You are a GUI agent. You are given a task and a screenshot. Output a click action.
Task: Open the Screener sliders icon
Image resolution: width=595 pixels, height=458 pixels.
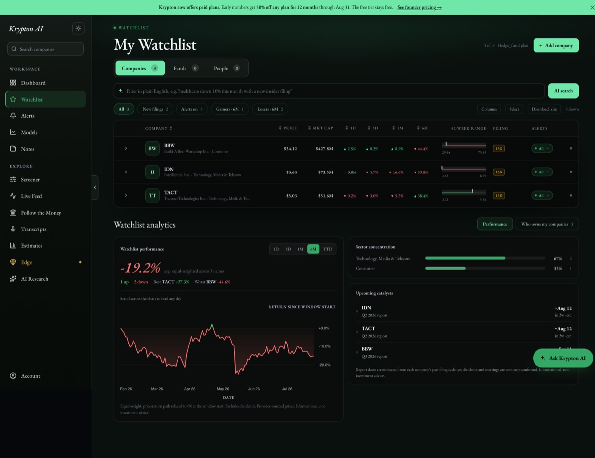(13, 179)
